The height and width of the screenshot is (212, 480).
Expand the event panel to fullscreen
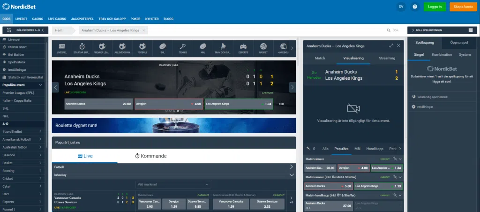coord(391,45)
